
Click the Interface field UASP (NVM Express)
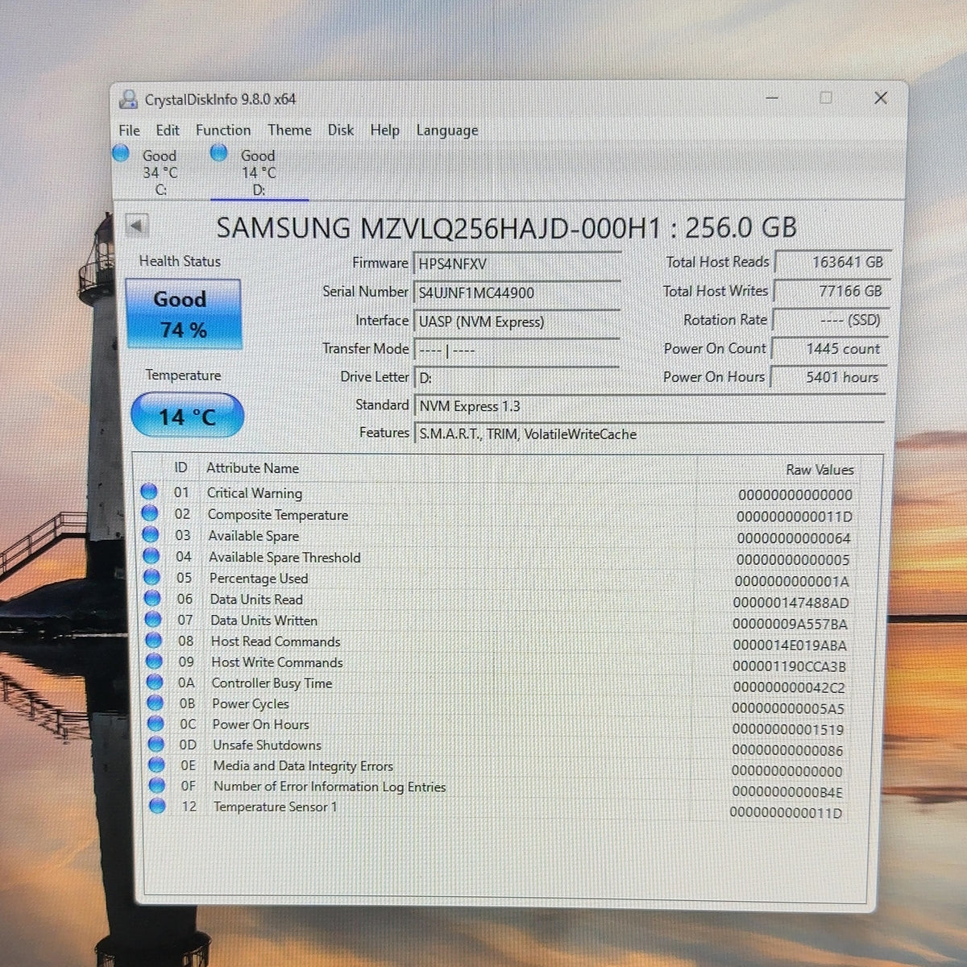517,322
